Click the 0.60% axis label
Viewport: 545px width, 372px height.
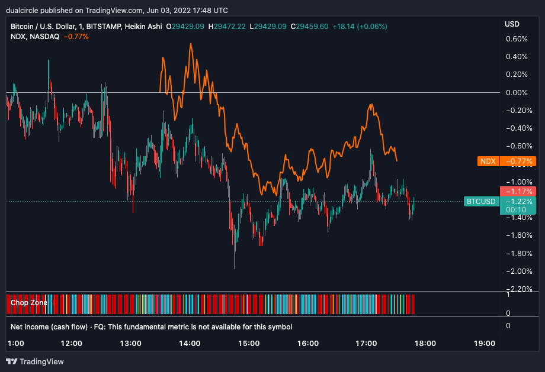[x=517, y=39]
